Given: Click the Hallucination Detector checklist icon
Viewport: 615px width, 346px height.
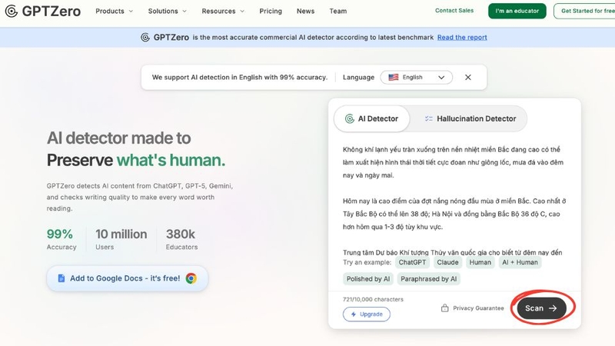Looking at the screenshot, I should (x=429, y=118).
